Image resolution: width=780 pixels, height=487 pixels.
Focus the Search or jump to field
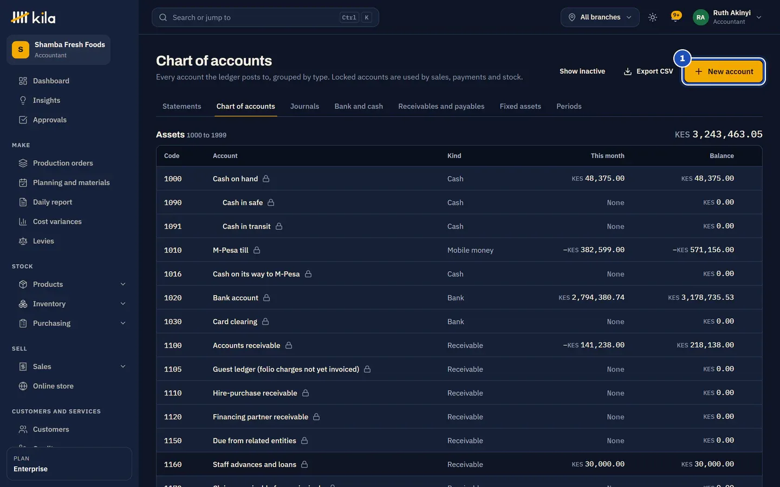[265, 17]
